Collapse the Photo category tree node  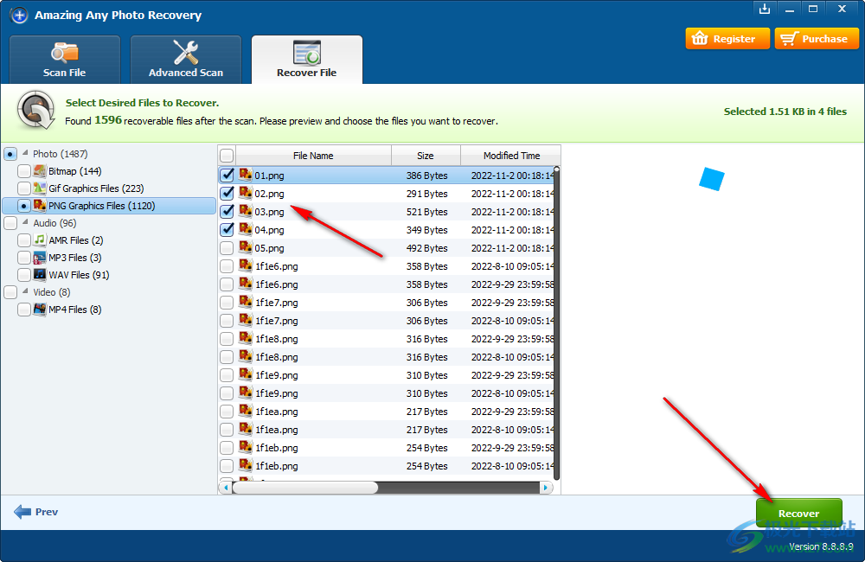point(25,154)
